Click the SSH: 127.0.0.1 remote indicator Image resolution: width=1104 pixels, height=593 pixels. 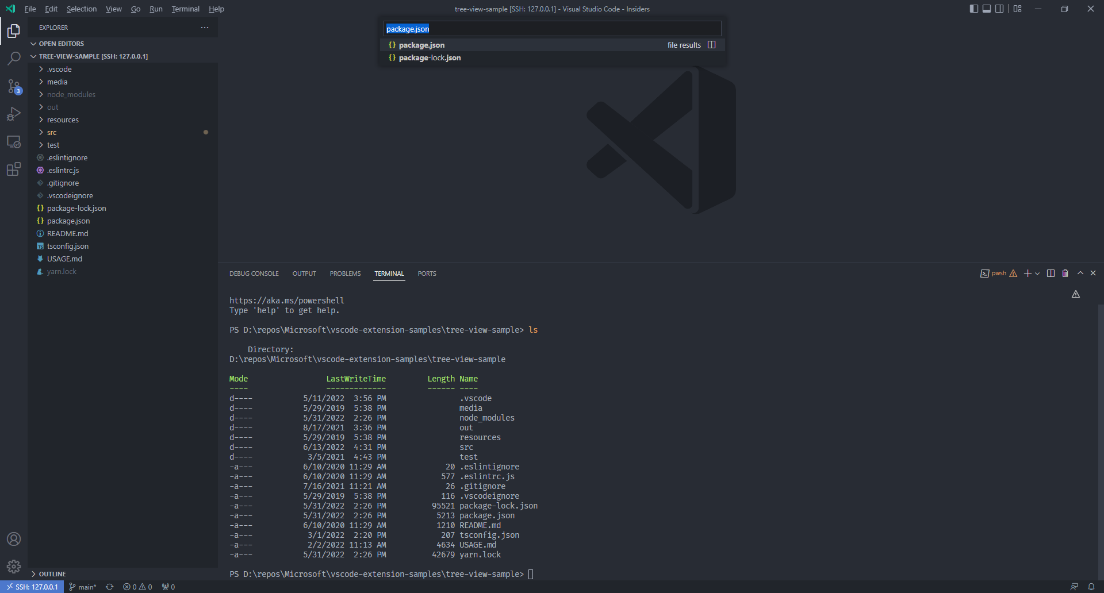(x=32, y=587)
